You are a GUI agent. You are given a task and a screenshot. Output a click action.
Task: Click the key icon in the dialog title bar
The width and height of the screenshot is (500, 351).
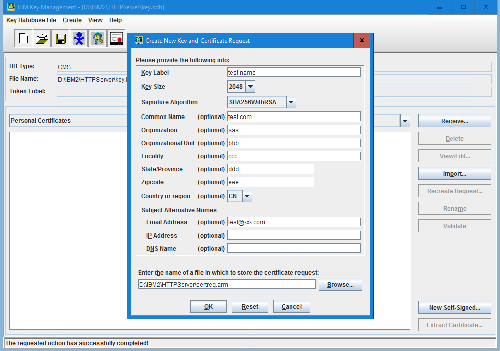pyautogui.click(x=138, y=40)
